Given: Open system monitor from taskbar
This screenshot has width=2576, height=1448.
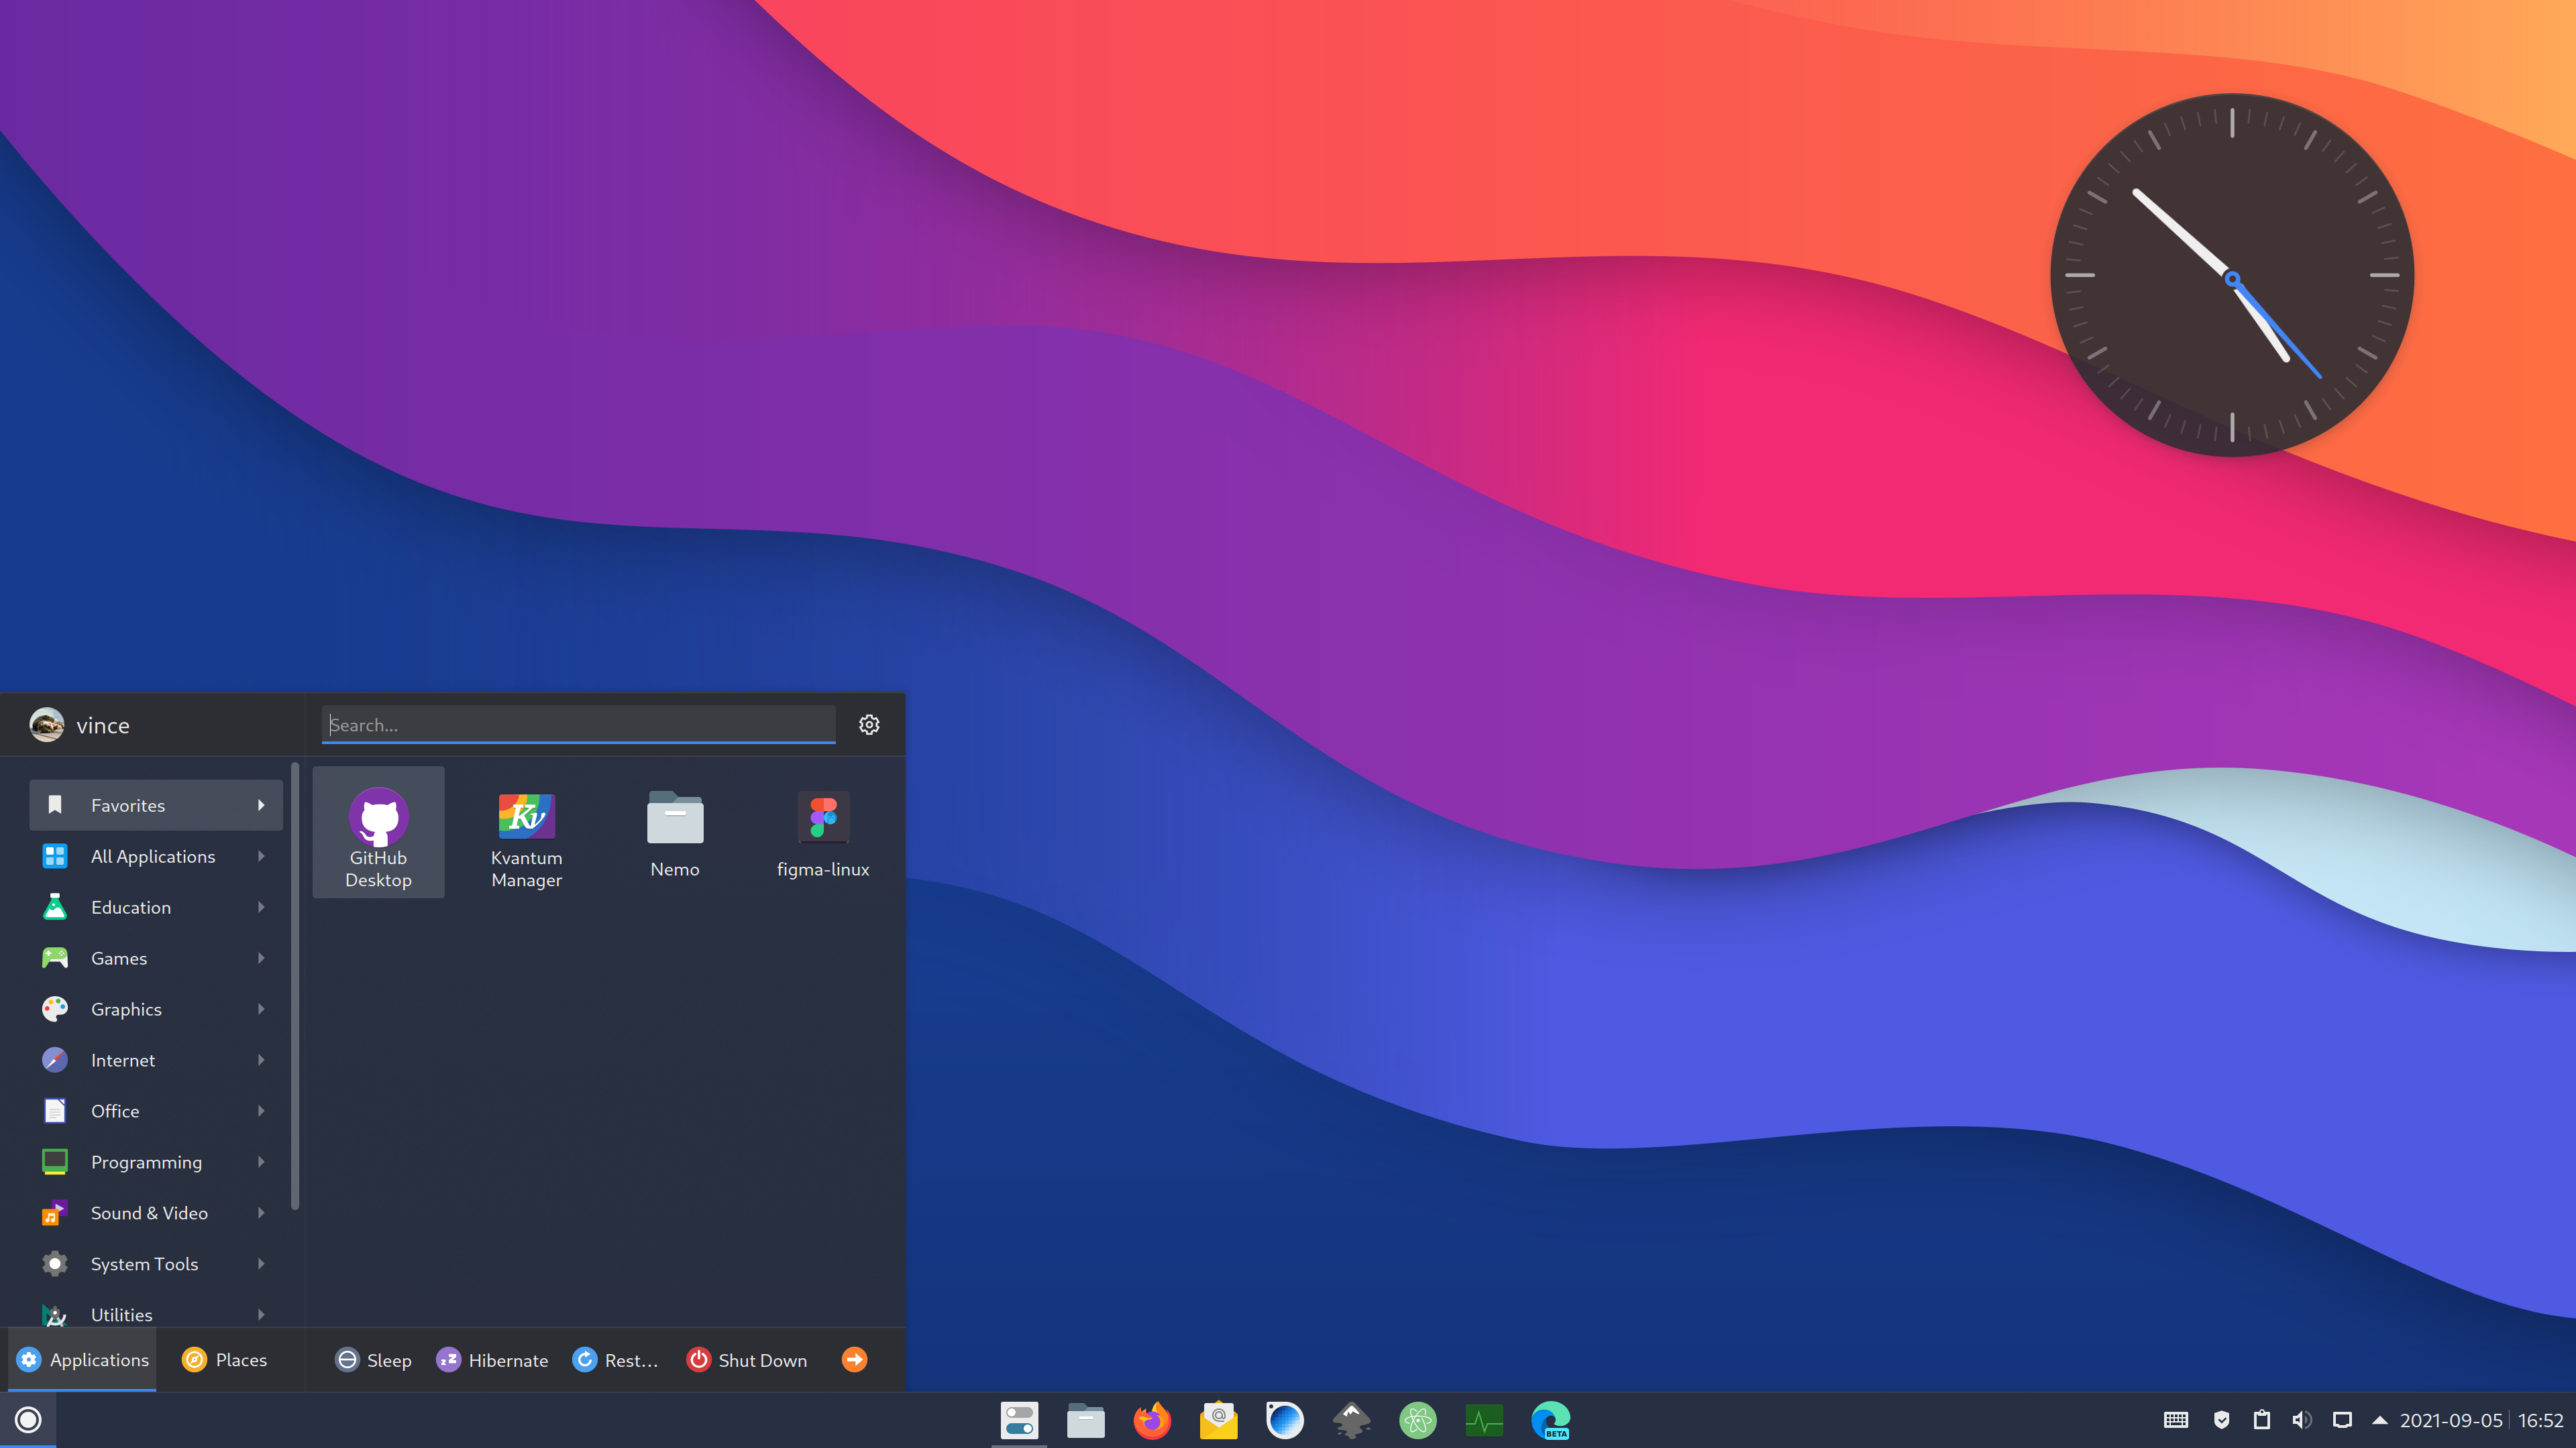Looking at the screenshot, I should (1484, 1420).
